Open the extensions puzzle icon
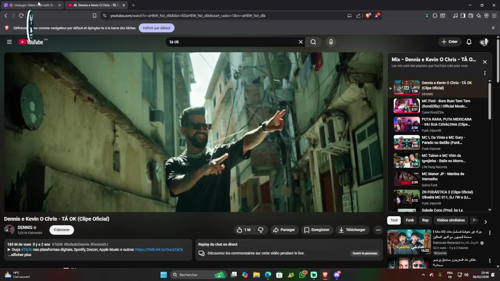Image resolution: width=500 pixels, height=281 pixels. pyautogui.click(x=435, y=16)
